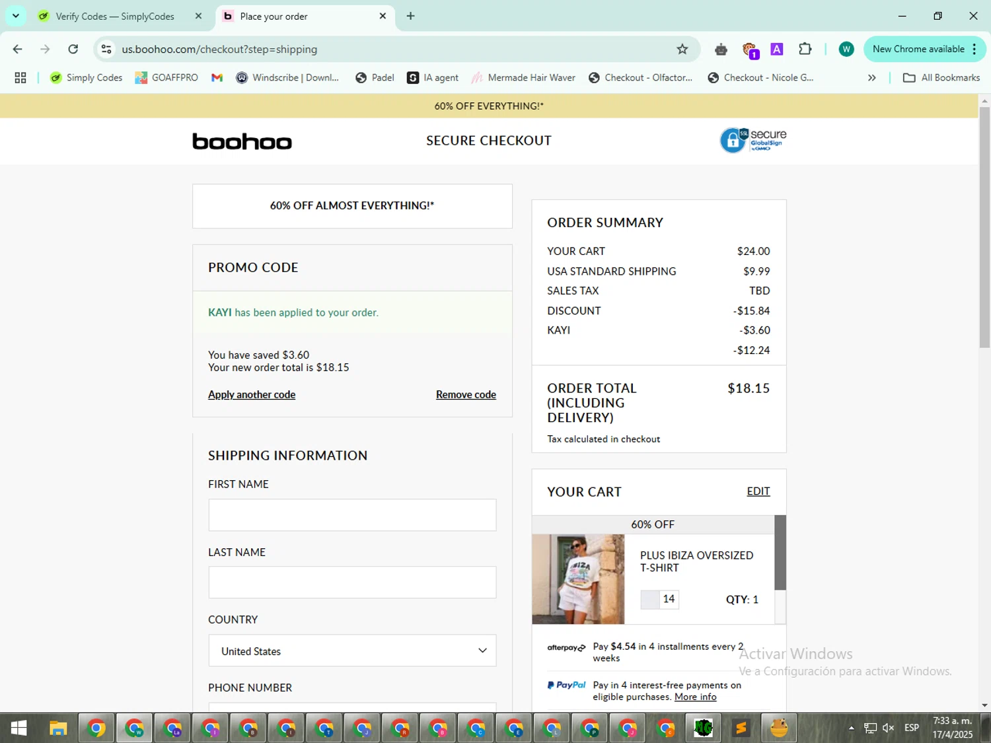991x743 pixels.
Task: Open the All Bookmarks folder
Action: [x=941, y=78]
